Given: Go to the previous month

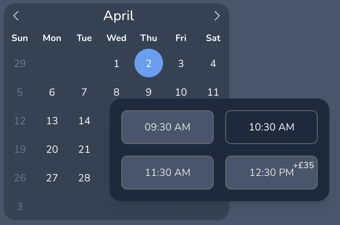Looking at the screenshot, I should pyautogui.click(x=16, y=16).
